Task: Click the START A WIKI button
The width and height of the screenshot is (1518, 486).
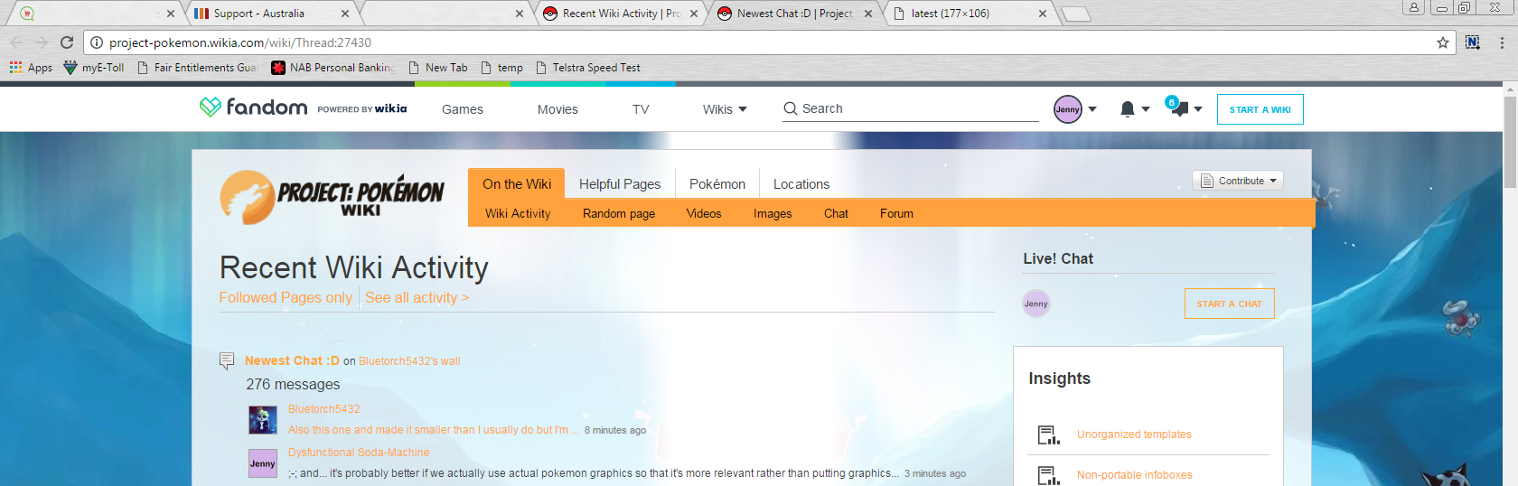Action: 1260,109
